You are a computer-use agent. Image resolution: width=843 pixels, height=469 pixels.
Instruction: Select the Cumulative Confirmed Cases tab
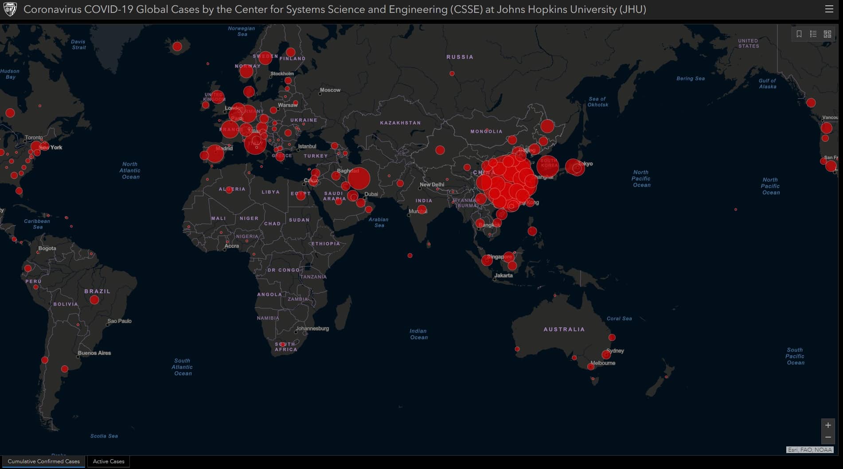43,461
